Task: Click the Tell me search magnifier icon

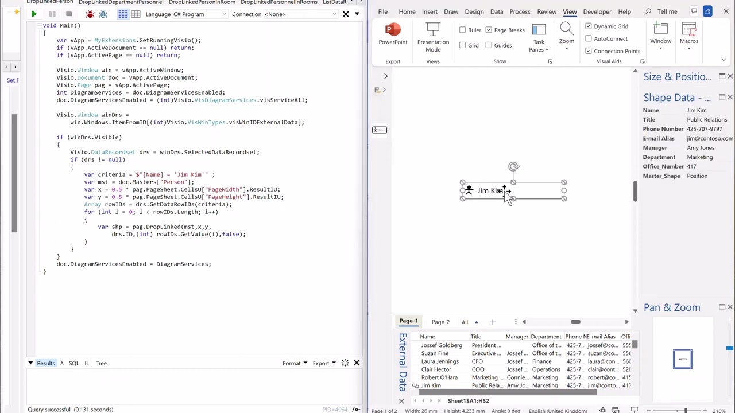Action: [x=648, y=11]
